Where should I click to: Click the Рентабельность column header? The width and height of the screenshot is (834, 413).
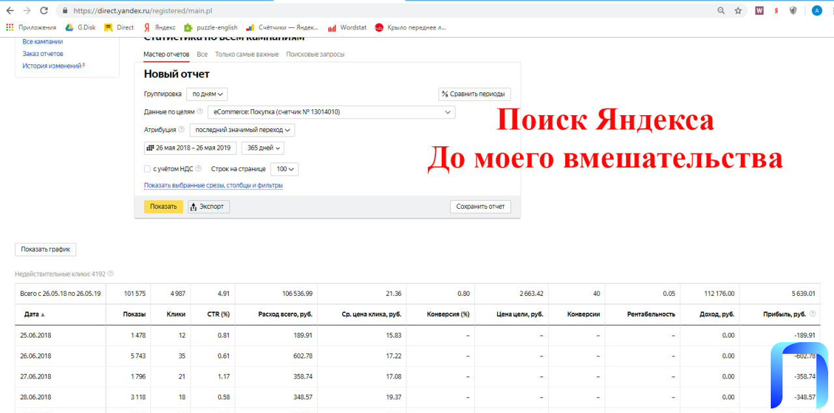651,314
